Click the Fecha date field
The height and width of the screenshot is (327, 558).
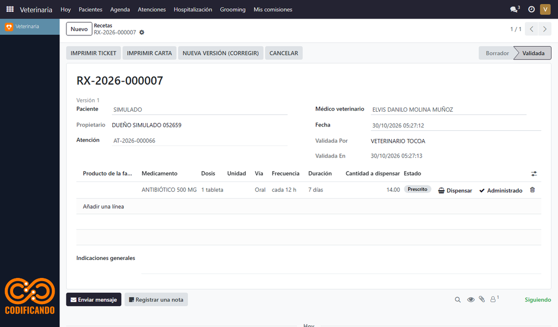click(x=456, y=125)
